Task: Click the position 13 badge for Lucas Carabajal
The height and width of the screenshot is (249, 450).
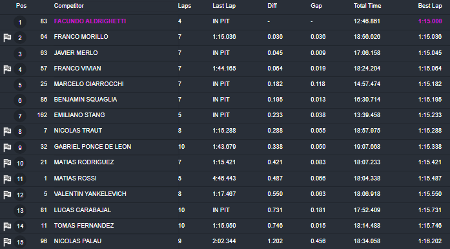Action: (20, 210)
